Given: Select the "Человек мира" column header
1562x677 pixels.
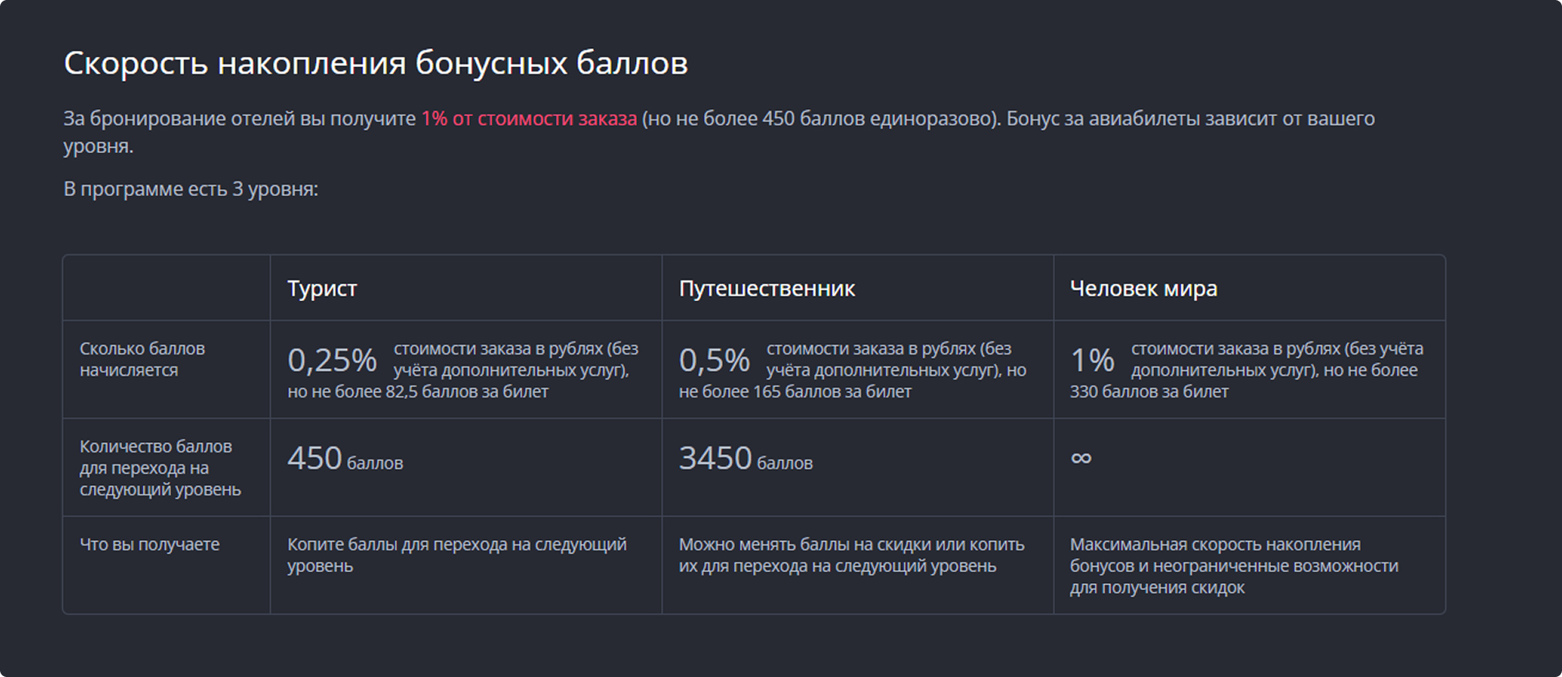Looking at the screenshot, I should point(1143,289).
